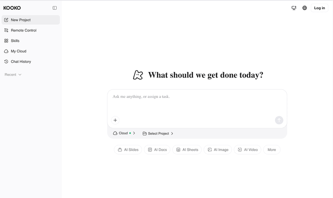The width and height of the screenshot is (333, 198).
Task: Click the Log in button
Action: pos(319,8)
